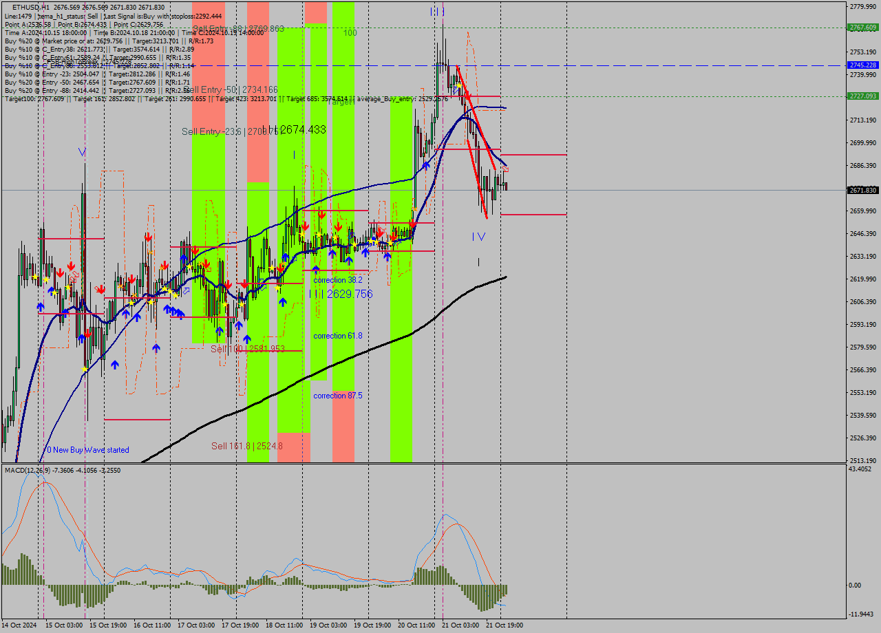Click the green price tag 2727.093

click(862, 96)
